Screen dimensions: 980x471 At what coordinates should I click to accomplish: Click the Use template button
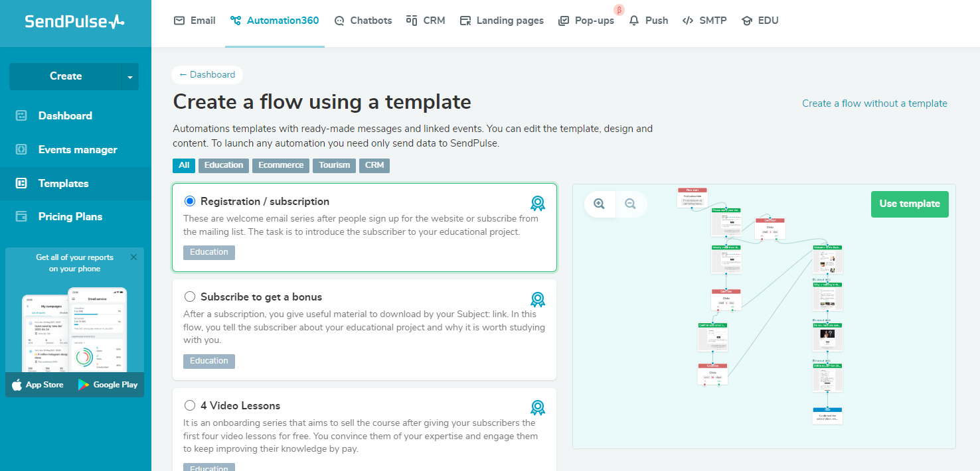point(910,204)
